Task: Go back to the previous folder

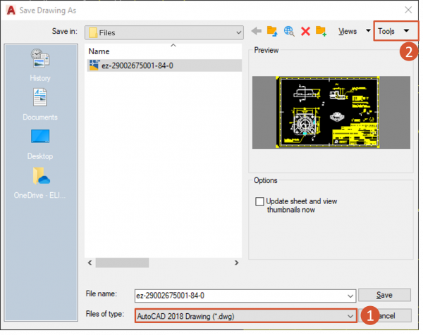Action: [257, 31]
